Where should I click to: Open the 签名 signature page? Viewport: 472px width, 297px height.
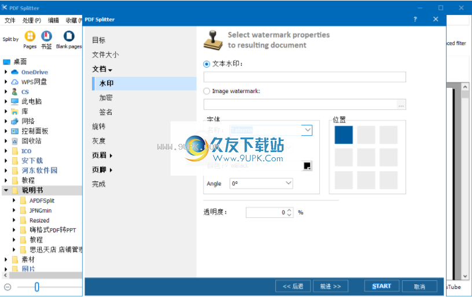[x=106, y=112]
